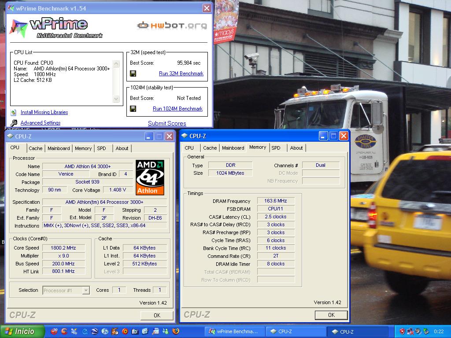Open Mozilla Firefox from the quick launch bar
The image size is (451, 338).
(x=176, y=331)
